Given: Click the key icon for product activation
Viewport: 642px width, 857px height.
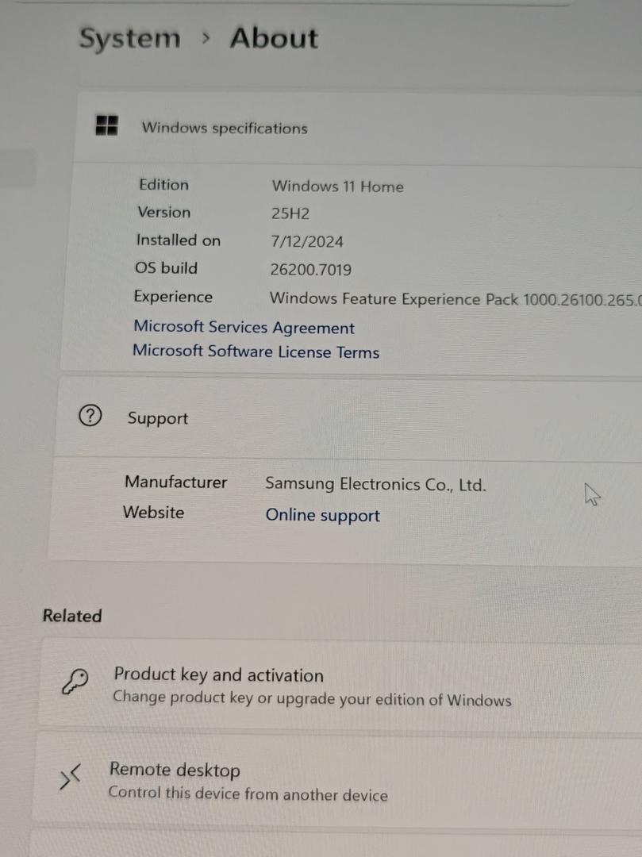Looking at the screenshot, I should tap(75, 682).
